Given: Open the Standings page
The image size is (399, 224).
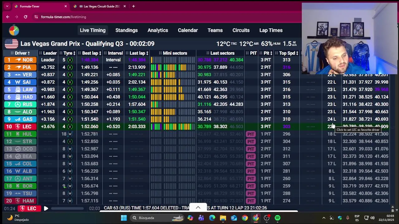Looking at the screenshot, I should tap(127, 30).
